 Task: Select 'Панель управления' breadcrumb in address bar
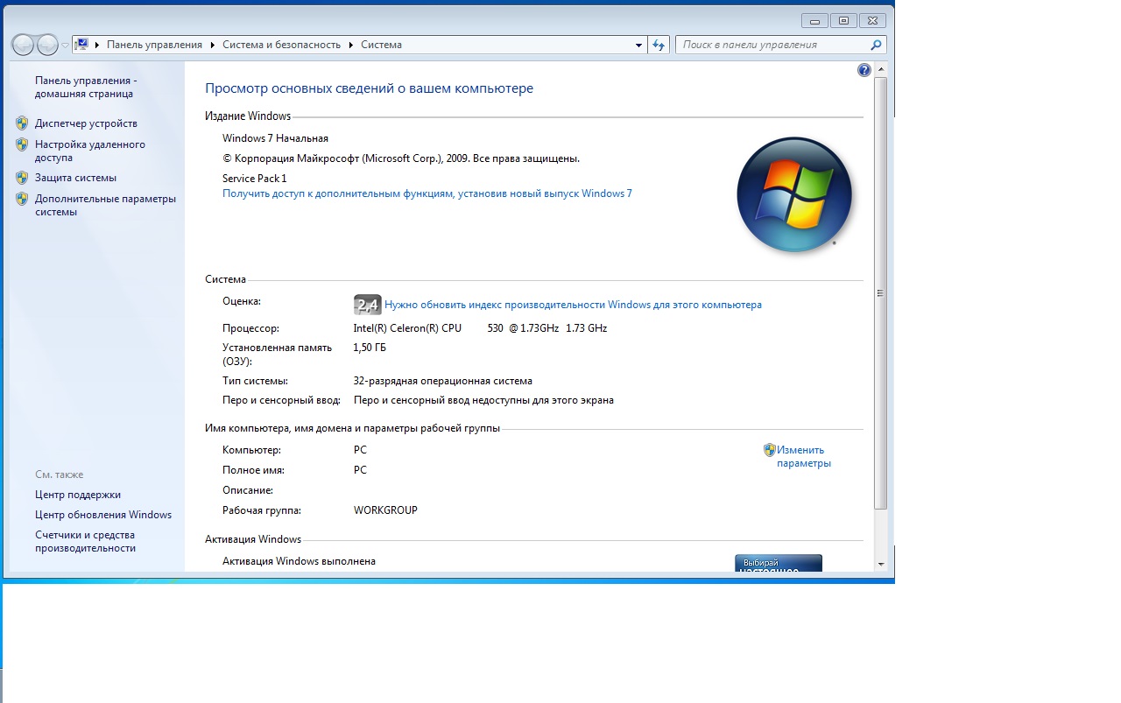[154, 45]
